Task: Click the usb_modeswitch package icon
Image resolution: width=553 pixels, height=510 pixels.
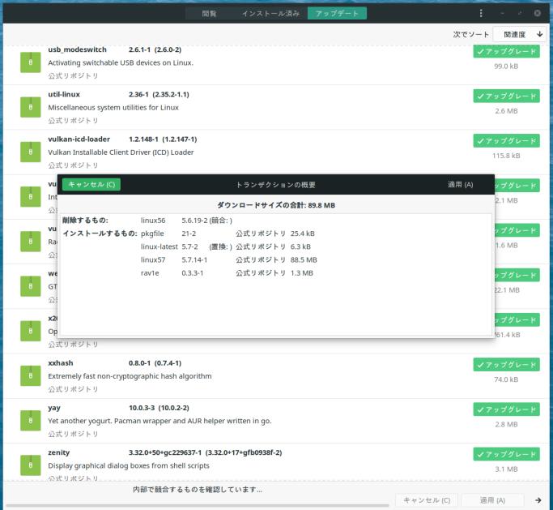Action: click(x=30, y=62)
